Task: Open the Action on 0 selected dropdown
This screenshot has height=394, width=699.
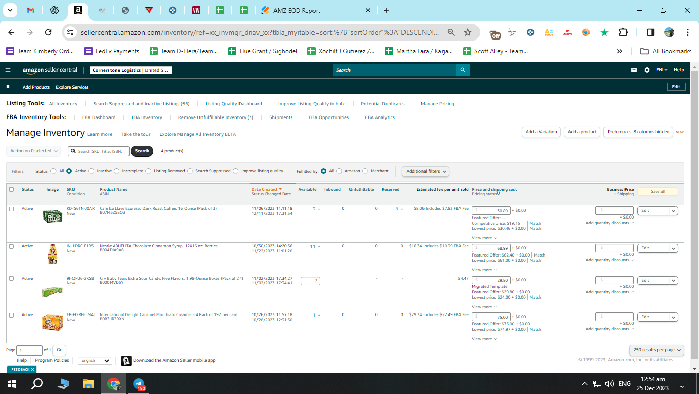Action: (x=33, y=151)
